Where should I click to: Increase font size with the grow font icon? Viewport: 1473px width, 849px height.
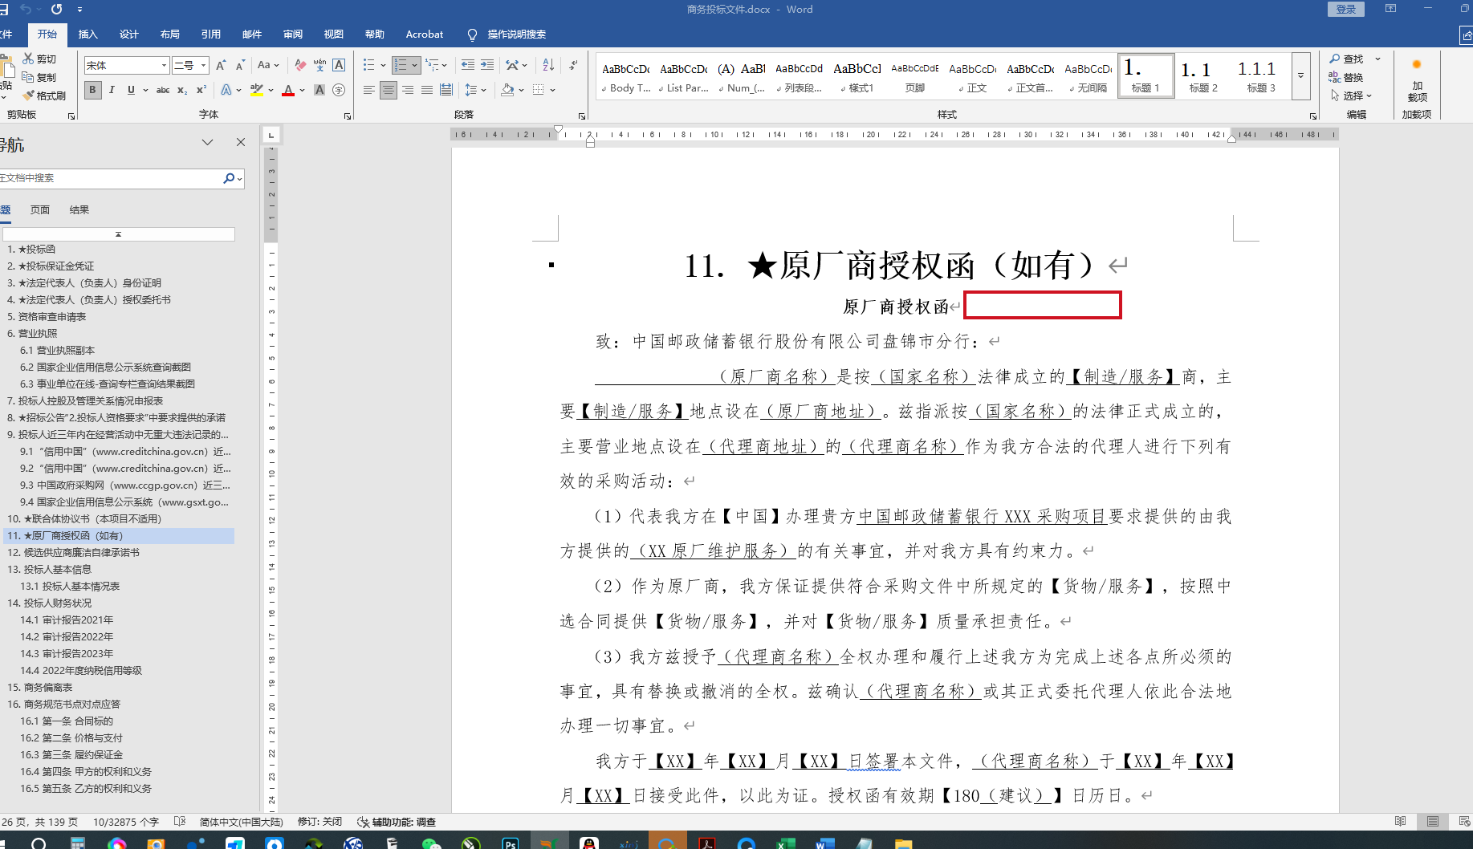coord(221,65)
